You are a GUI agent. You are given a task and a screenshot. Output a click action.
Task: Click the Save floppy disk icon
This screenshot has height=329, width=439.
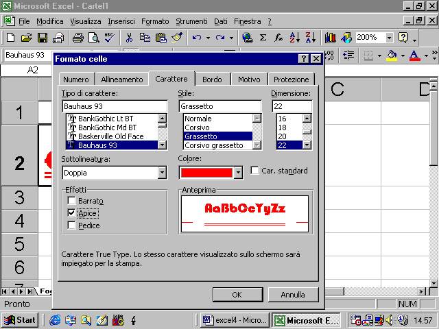pos(43,38)
